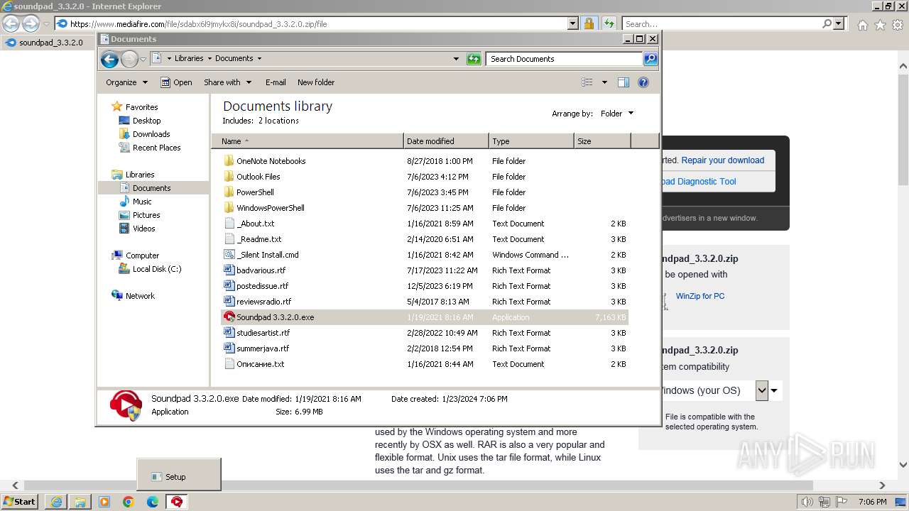Select the badvarious.rtf document icon
The image size is (909, 511).
[229, 270]
